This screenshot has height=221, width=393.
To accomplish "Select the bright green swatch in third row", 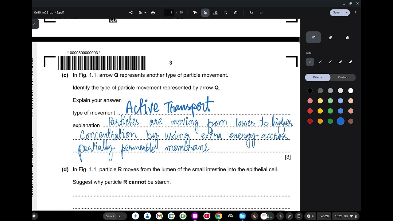I will click(330, 111).
